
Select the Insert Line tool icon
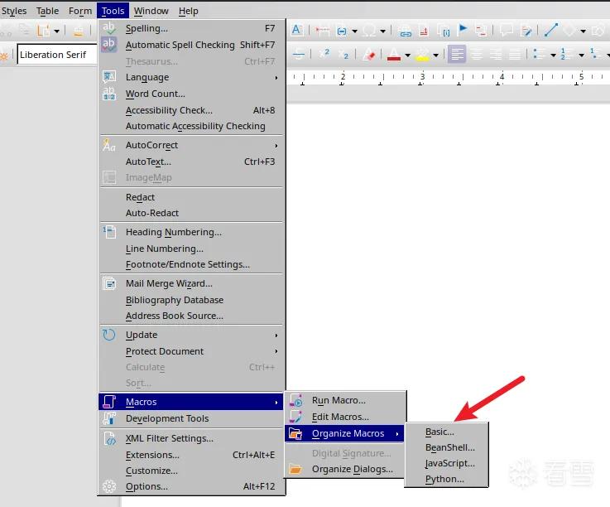click(x=551, y=30)
